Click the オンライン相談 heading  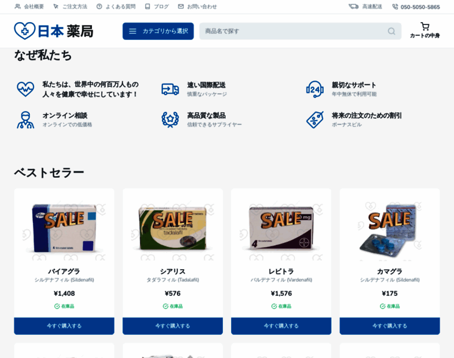point(65,116)
